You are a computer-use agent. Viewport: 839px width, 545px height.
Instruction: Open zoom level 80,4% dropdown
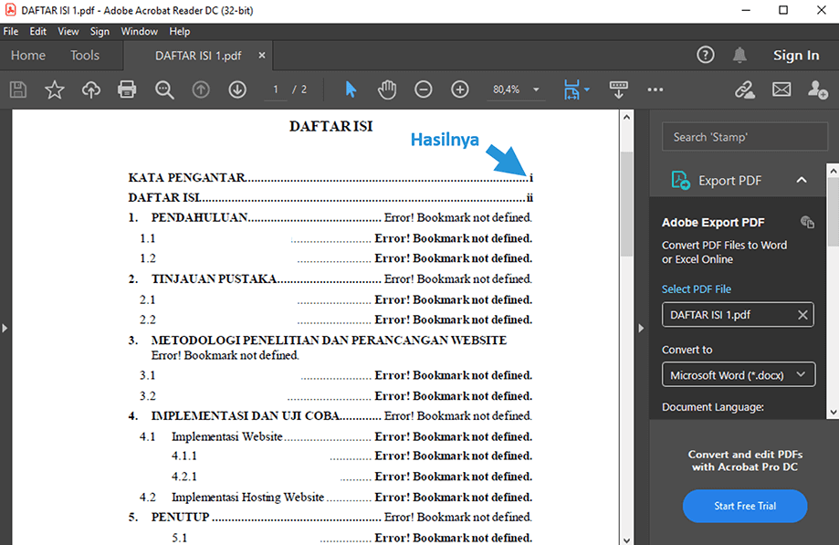coord(536,89)
